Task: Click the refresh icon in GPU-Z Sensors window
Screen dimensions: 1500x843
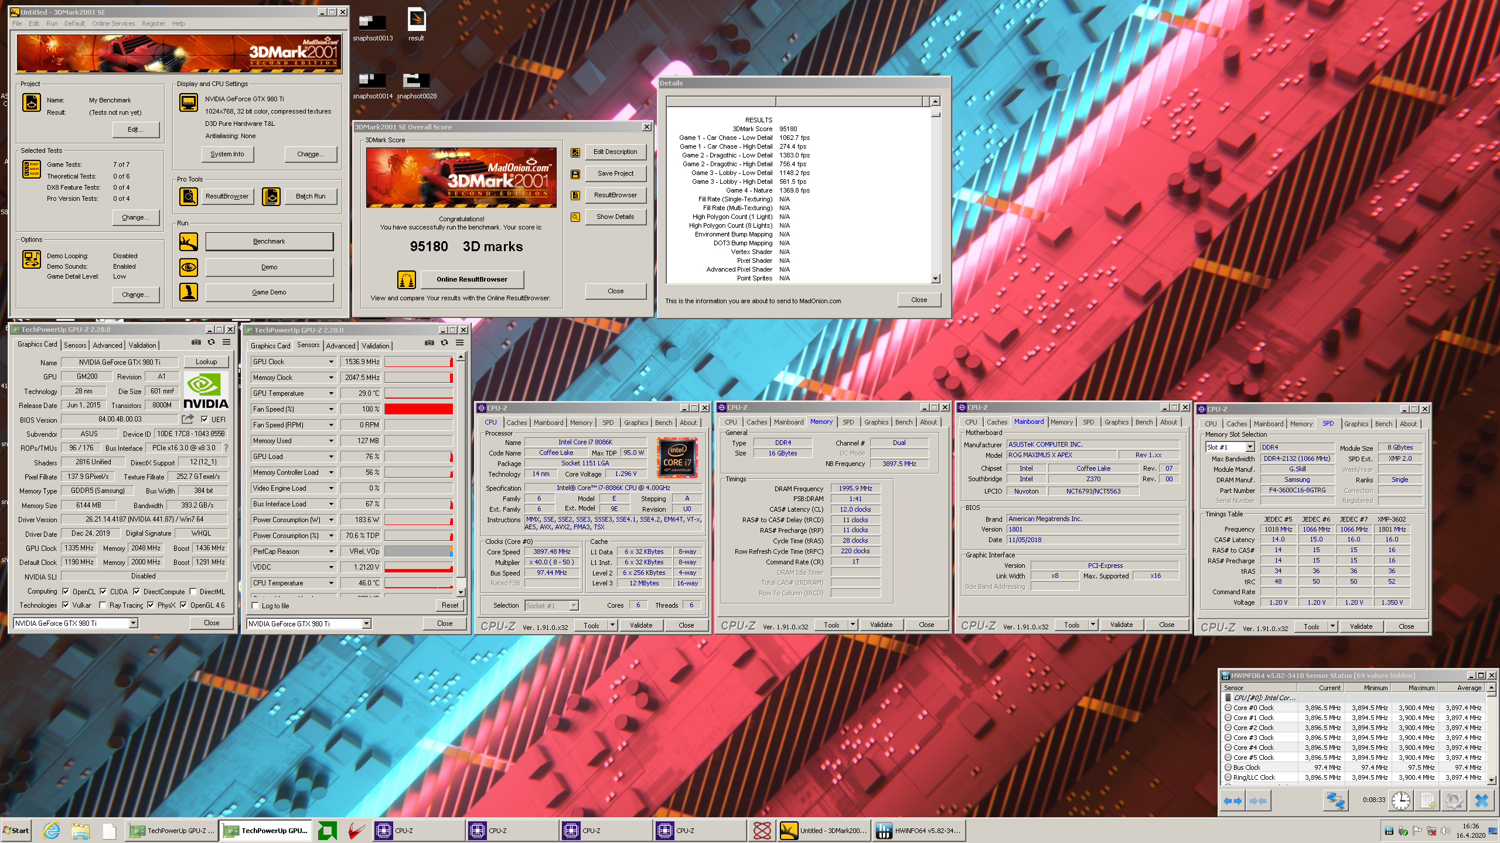Action: click(445, 343)
